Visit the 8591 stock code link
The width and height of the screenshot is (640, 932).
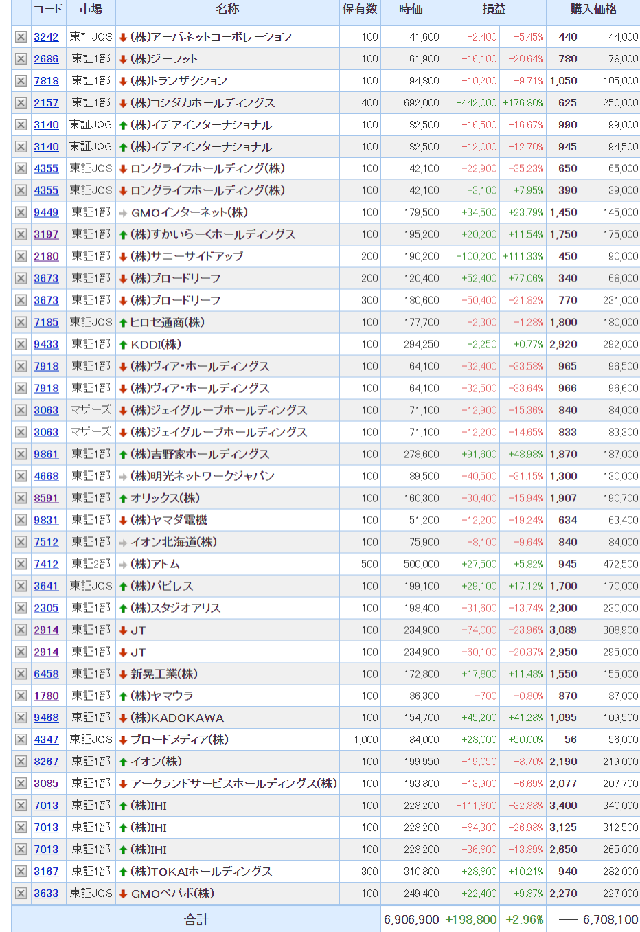46,499
